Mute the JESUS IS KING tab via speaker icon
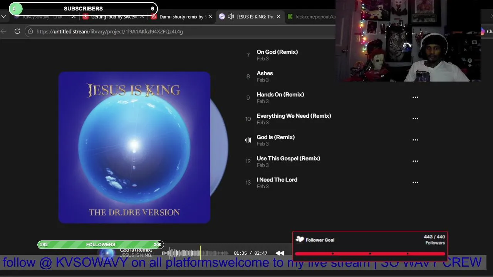Viewport: 493px width, 277px height. pyautogui.click(x=231, y=17)
